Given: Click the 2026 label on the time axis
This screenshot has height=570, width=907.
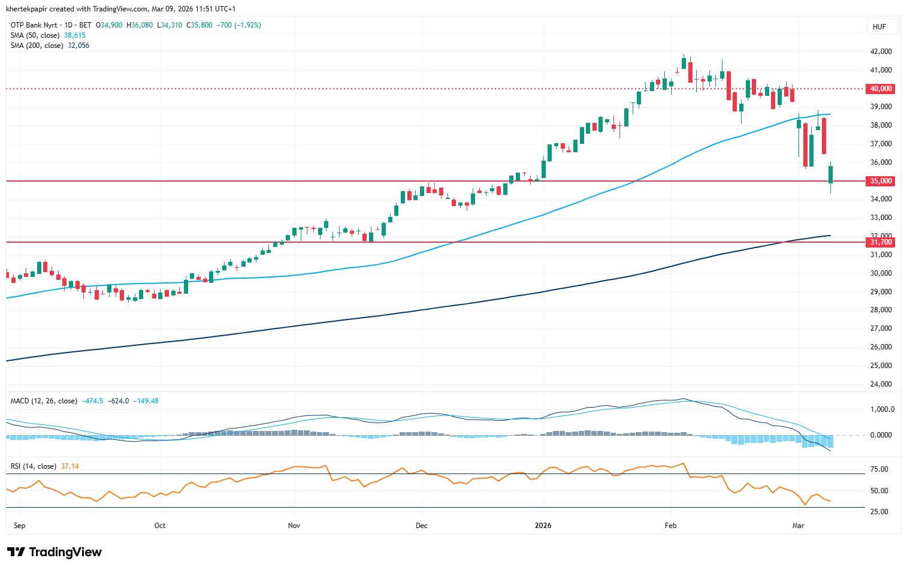Looking at the screenshot, I should click(543, 526).
